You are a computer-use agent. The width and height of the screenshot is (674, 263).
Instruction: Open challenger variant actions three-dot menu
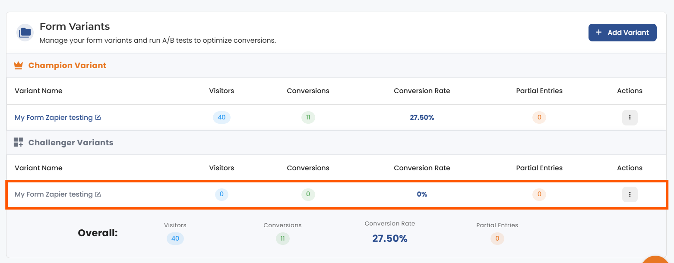click(x=630, y=194)
